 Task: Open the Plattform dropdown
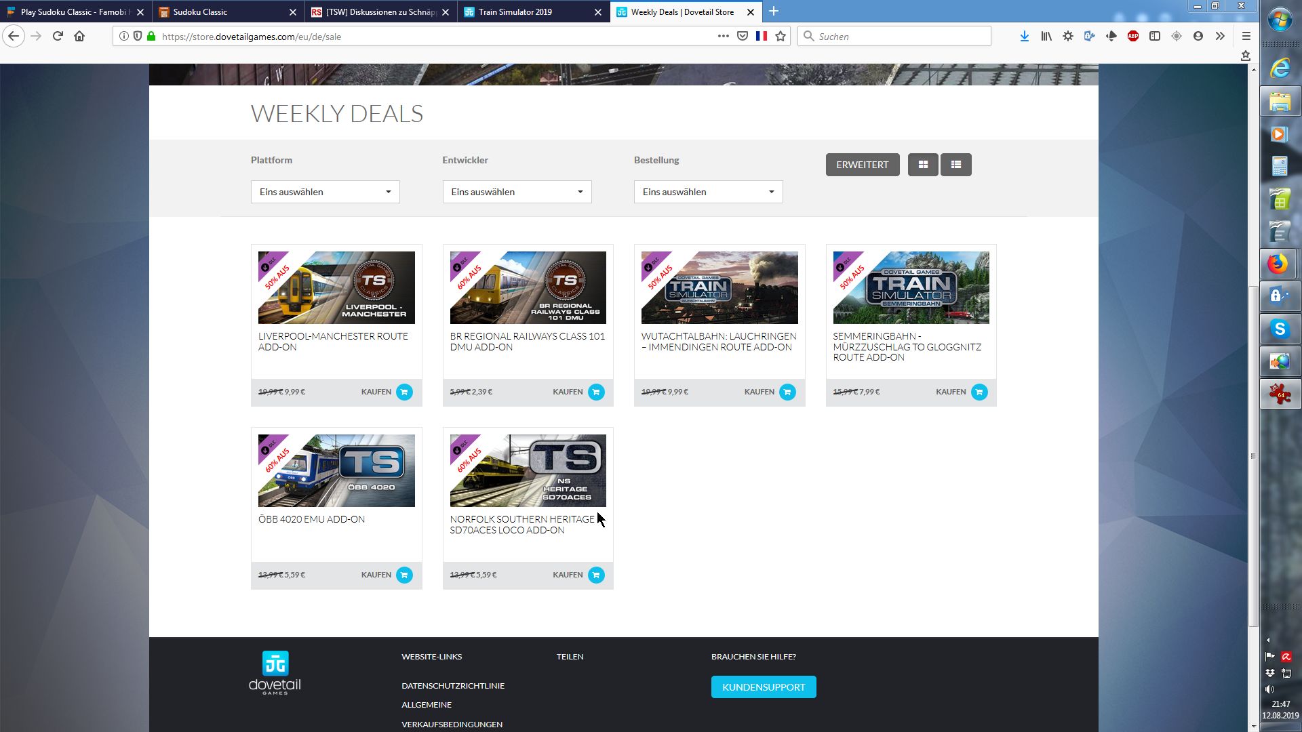click(x=325, y=192)
